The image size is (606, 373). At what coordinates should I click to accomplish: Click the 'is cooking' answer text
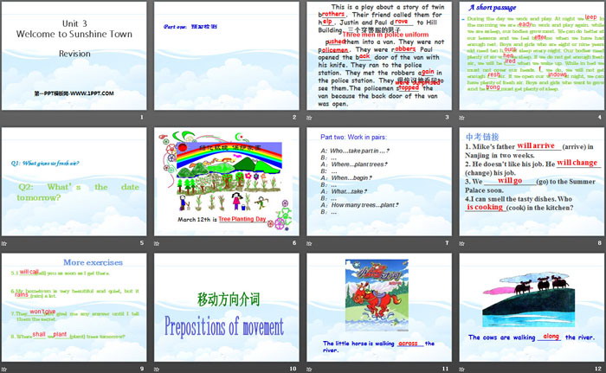point(486,208)
